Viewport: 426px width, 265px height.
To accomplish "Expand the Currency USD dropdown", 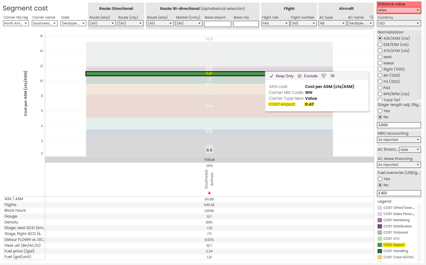I will pos(399,24).
